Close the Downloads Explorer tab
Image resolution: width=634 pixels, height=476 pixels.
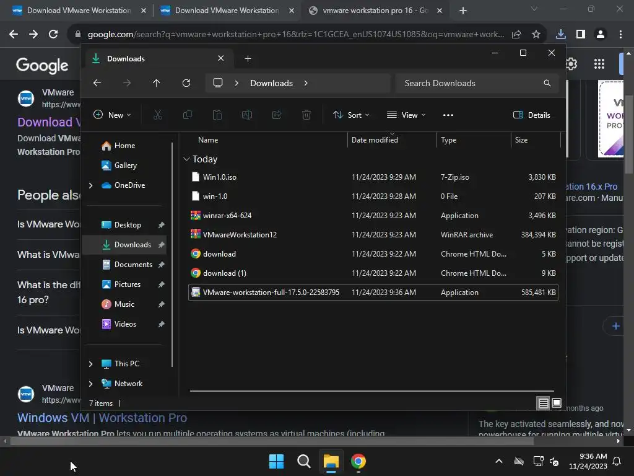click(x=221, y=58)
